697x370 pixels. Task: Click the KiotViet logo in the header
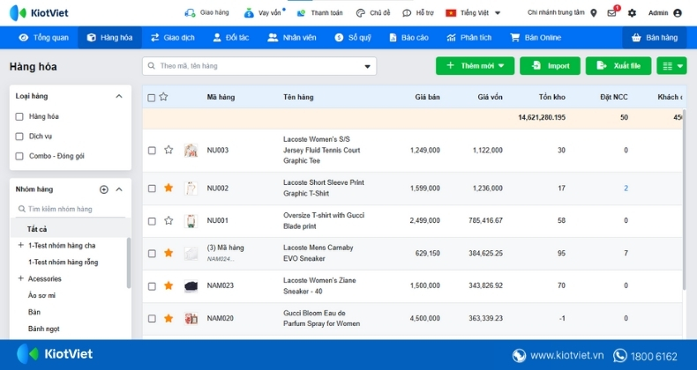tap(39, 13)
